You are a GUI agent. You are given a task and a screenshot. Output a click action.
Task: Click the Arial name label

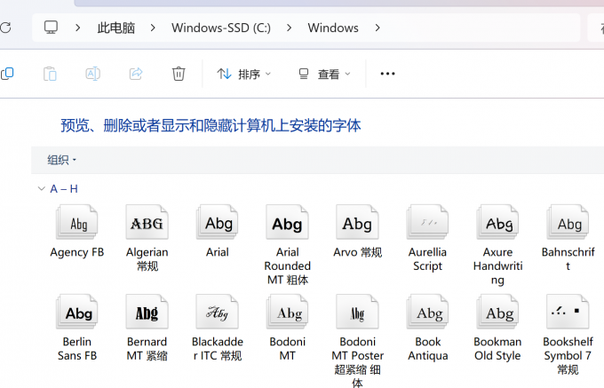(x=218, y=252)
